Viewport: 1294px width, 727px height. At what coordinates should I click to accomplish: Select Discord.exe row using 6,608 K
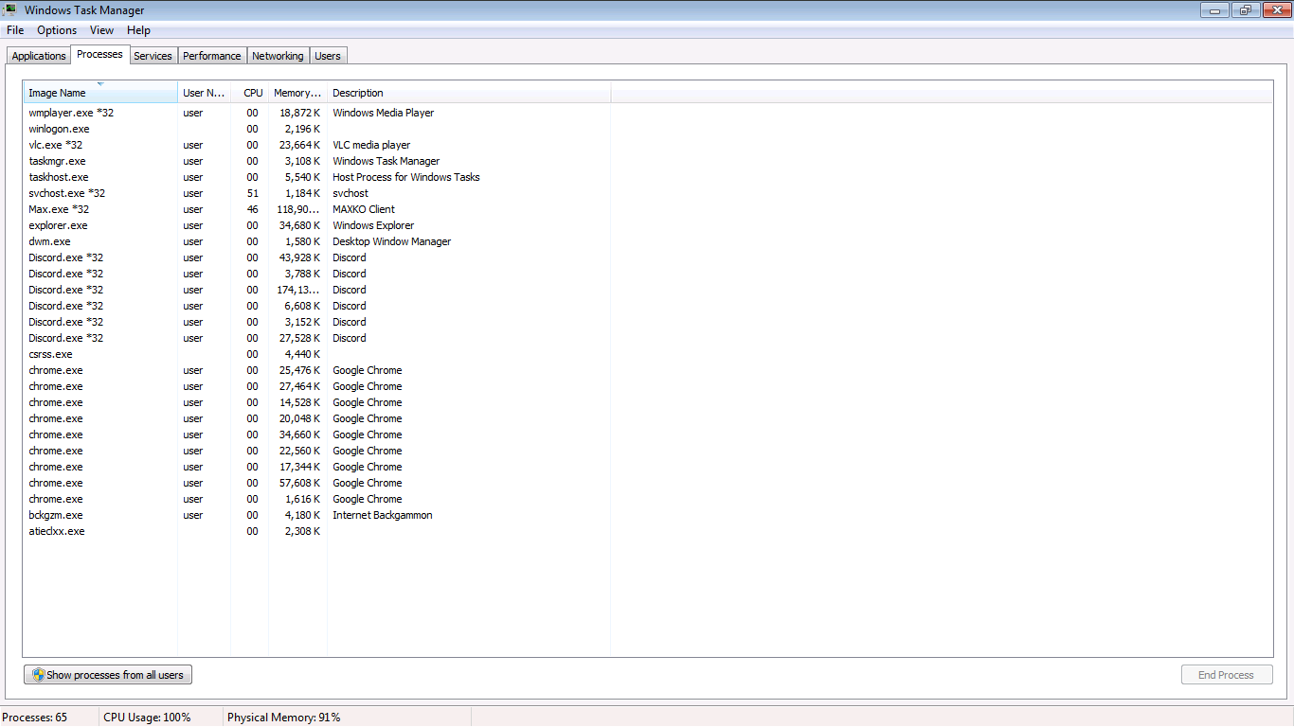[317, 306]
